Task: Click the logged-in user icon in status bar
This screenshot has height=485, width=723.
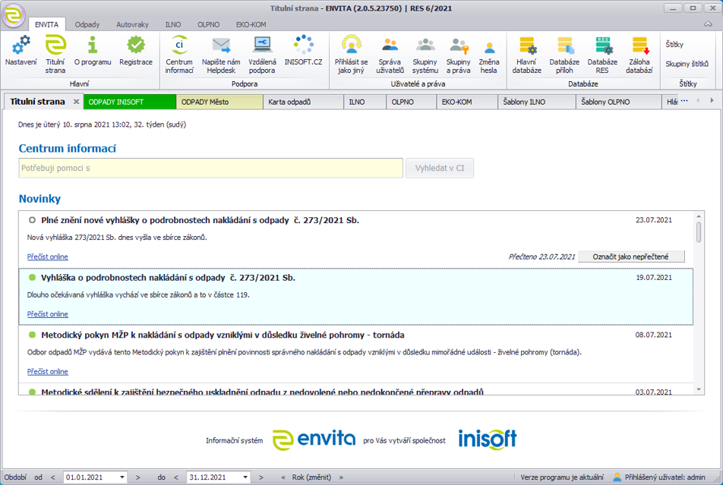Action: point(617,477)
